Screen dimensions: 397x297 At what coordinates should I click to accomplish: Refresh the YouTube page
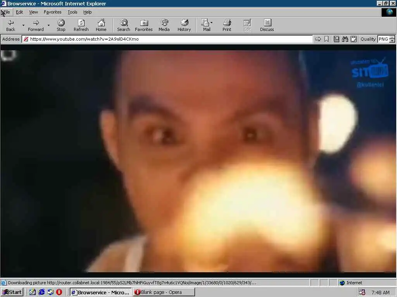pos(81,25)
